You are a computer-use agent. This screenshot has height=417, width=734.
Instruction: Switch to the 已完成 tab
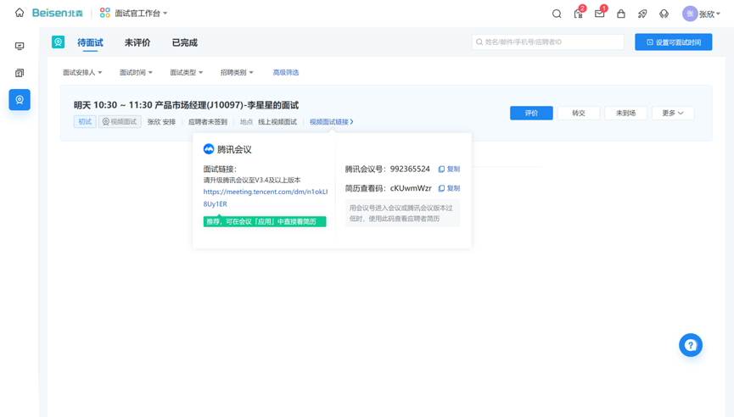pyautogui.click(x=184, y=42)
